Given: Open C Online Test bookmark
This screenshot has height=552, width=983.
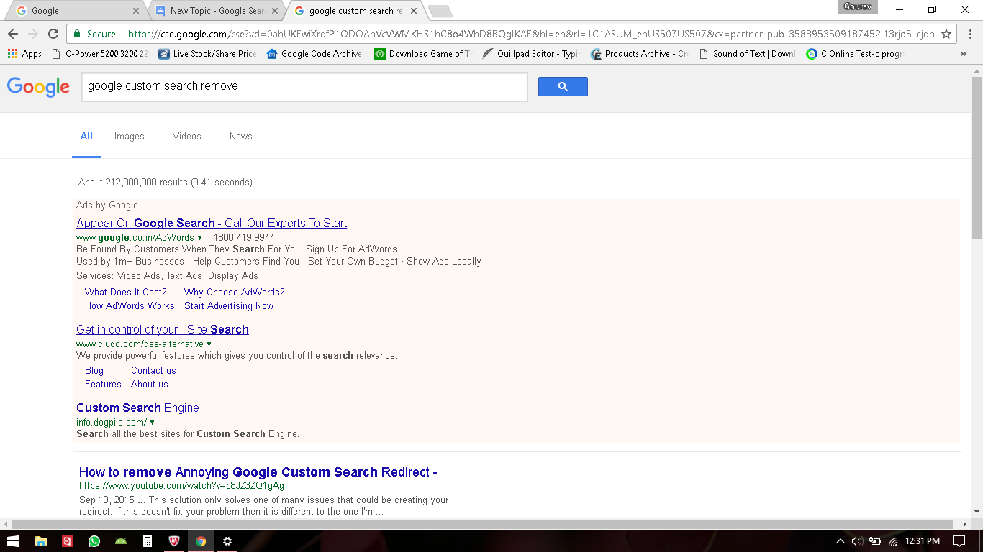Looking at the screenshot, I should coord(855,54).
